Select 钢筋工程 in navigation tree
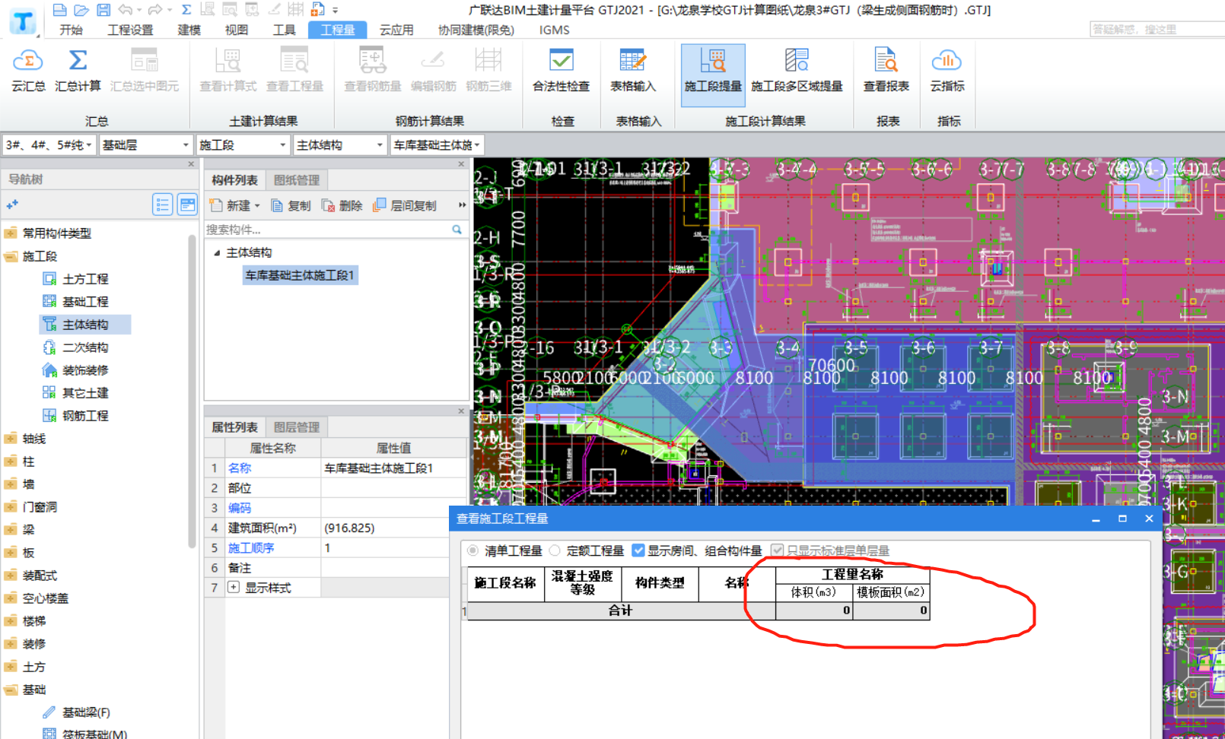Screen dimensions: 1225x739 (x=85, y=416)
